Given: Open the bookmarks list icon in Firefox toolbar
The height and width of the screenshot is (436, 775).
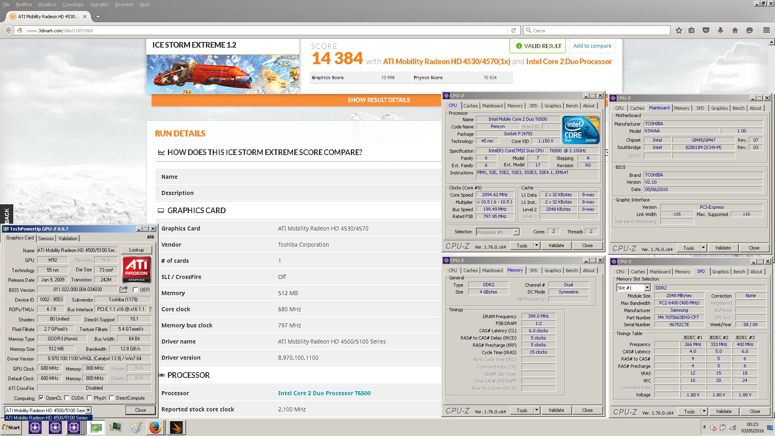Looking at the screenshot, I should (691, 30).
